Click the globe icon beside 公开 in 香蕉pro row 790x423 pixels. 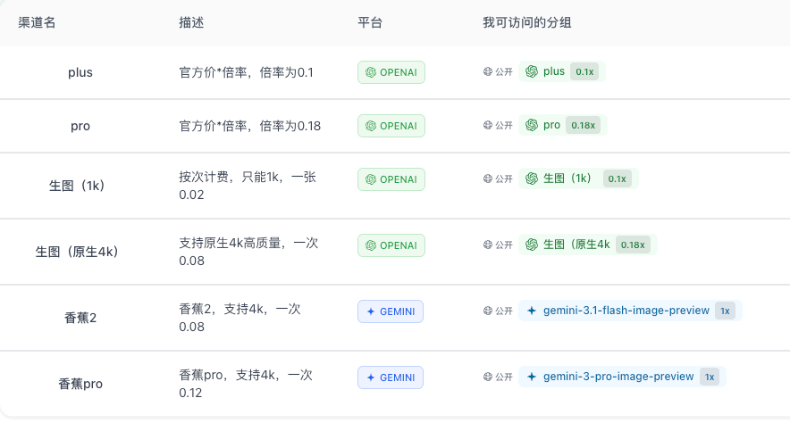pos(488,377)
